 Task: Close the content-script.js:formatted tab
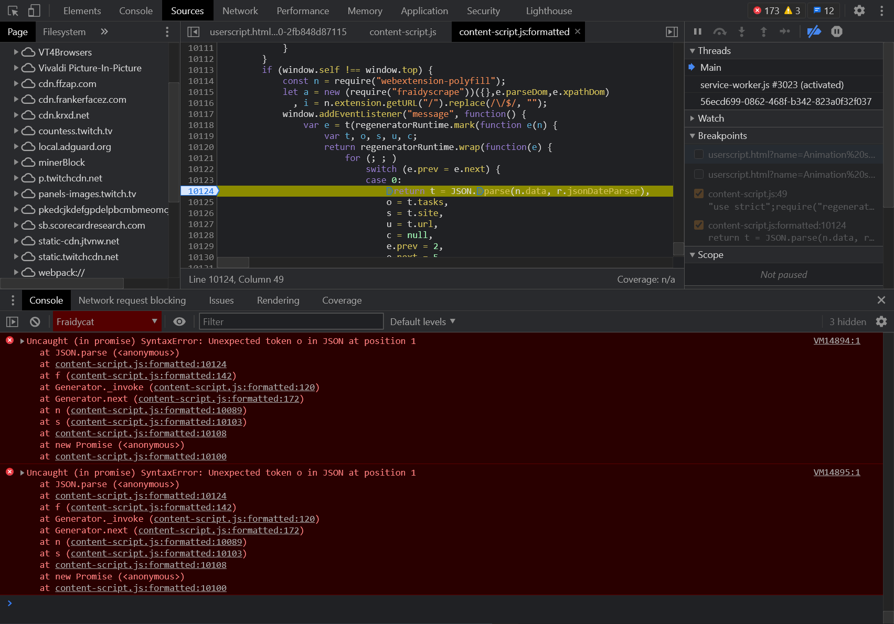578,31
